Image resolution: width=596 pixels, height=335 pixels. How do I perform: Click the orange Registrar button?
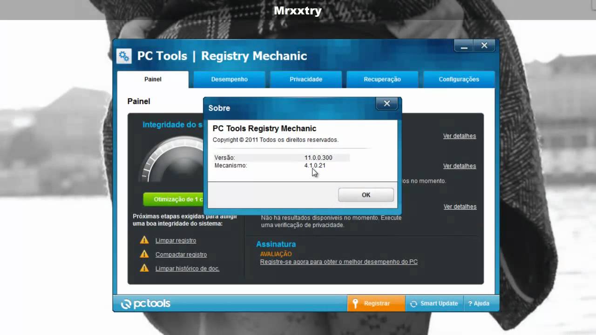click(376, 303)
